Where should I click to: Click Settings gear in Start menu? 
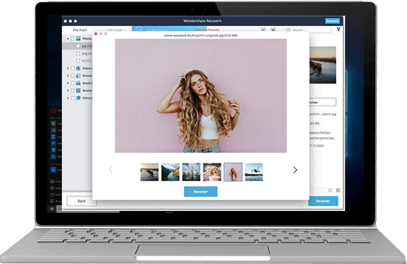point(52,188)
